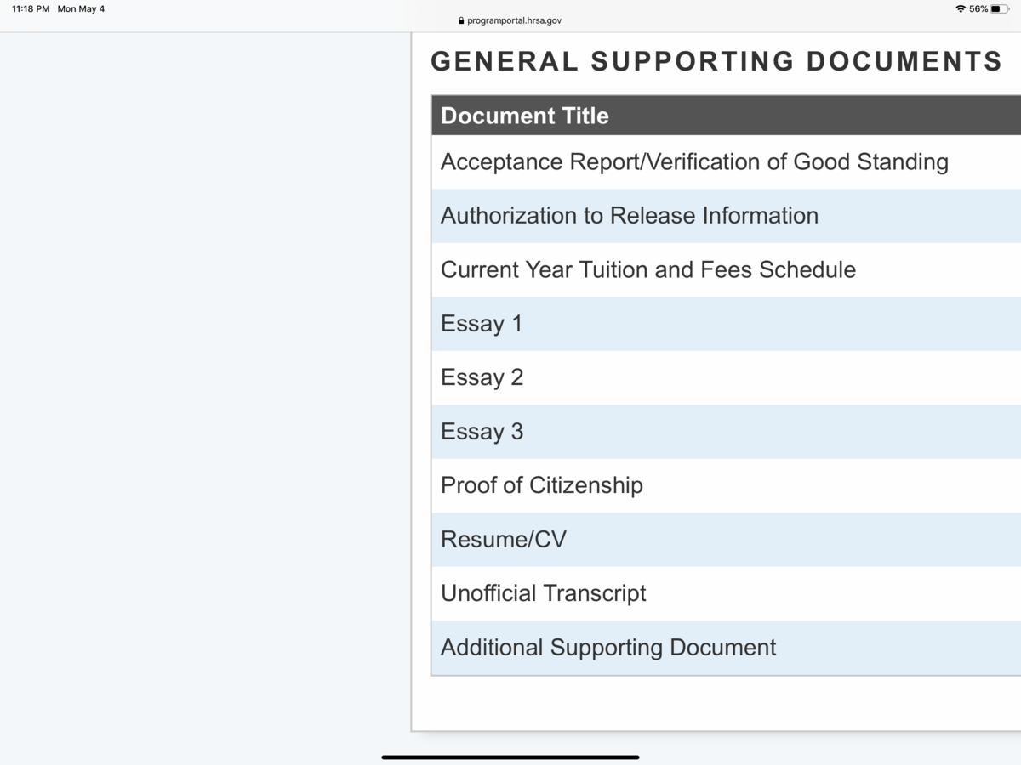
Task: Open the Unofficial Transcript row
Action: pos(544,593)
